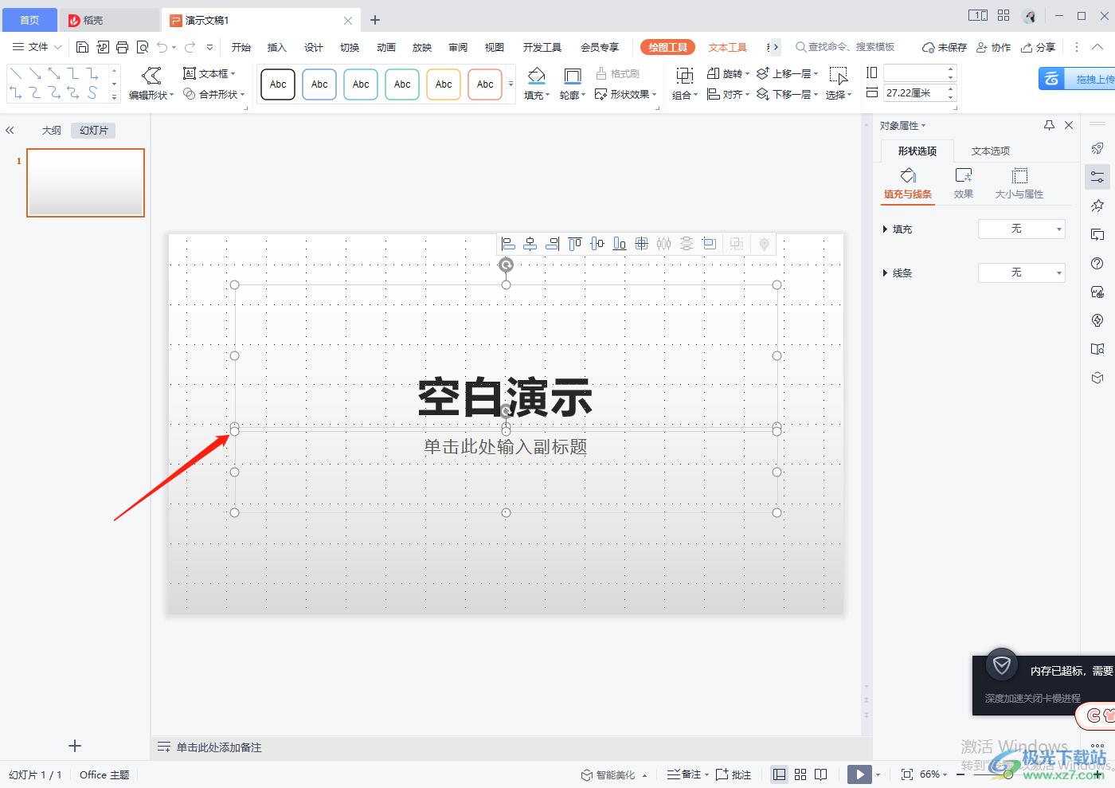1115x788 pixels.
Task: Pin the 对象属性 panel
Action: 1049,125
